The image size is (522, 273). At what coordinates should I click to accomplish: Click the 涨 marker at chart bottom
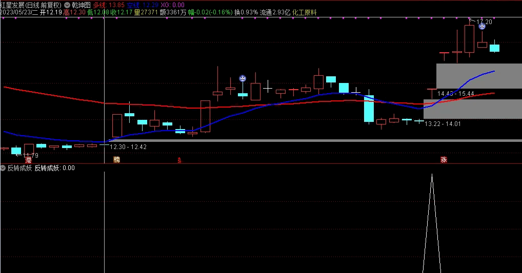tap(444, 160)
